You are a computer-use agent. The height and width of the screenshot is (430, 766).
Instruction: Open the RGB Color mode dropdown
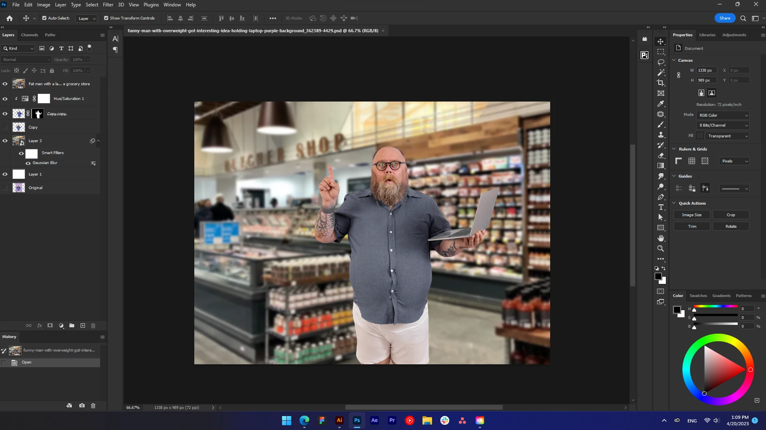[x=723, y=115]
